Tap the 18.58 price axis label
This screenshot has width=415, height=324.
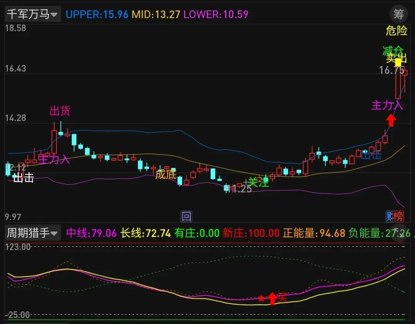click(16, 28)
